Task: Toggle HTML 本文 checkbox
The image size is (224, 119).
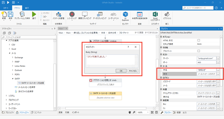Action: (199, 40)
